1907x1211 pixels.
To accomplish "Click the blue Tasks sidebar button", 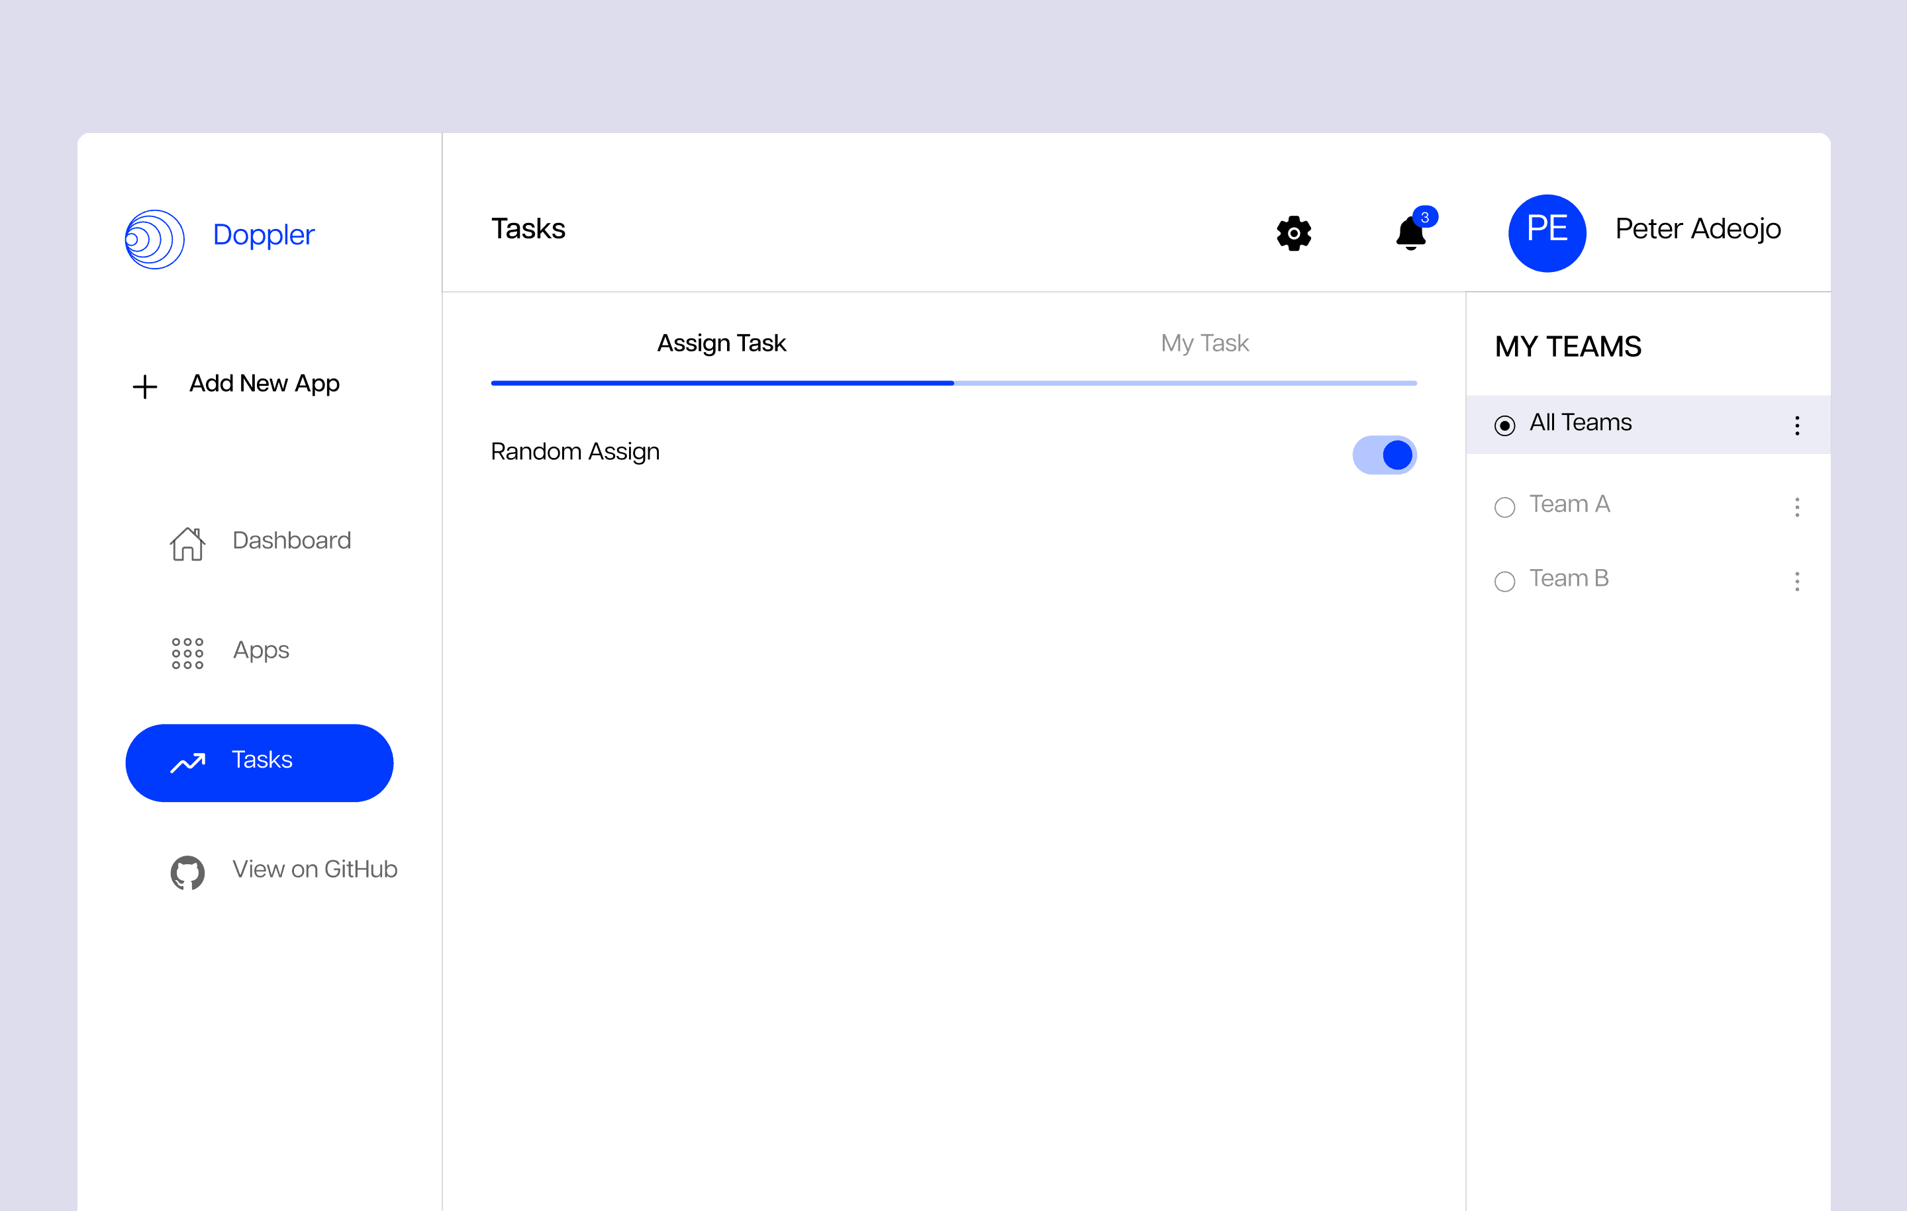I will click(259, 762).
